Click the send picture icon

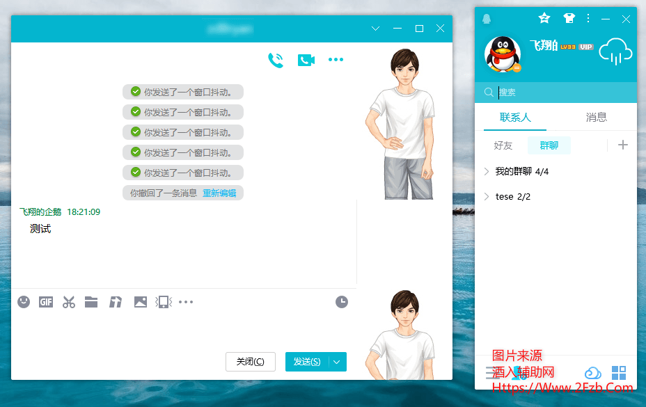coord(140,302)
